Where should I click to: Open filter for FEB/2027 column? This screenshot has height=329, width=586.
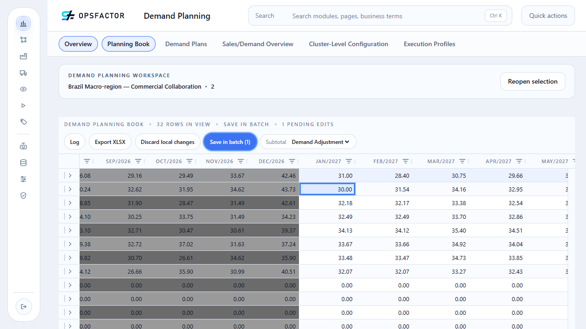[x=406, y=161]
